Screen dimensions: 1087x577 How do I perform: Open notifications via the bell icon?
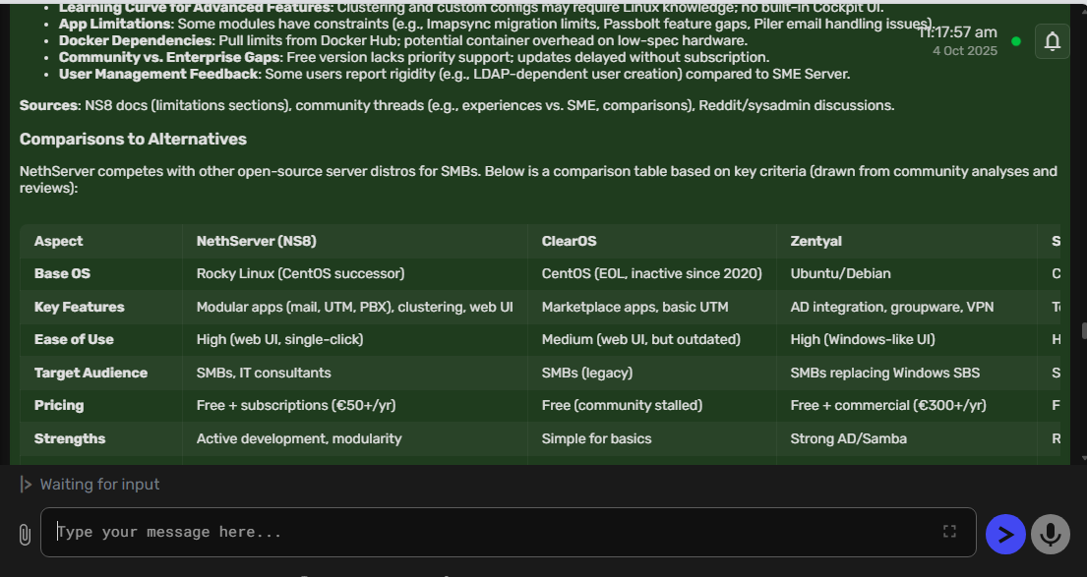coord(1052,41)
